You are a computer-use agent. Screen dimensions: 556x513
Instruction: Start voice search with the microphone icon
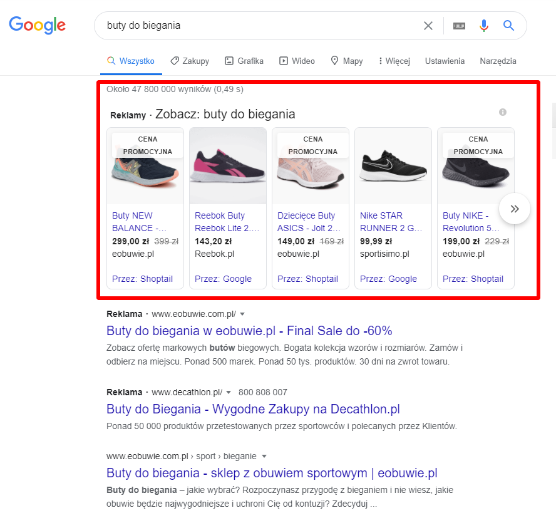(x=483, y=26)
